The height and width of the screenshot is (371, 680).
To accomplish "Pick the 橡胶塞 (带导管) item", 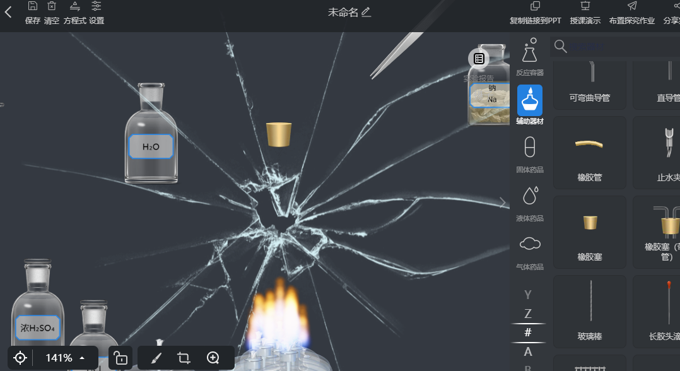I will pyautogui.click(x=657, y=232).
